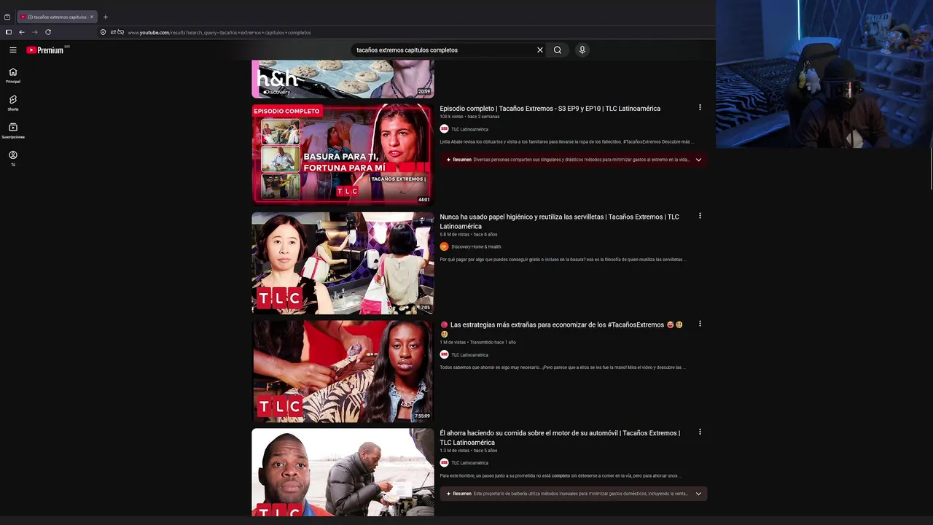Show site tracking protection shield info
This screenshot has width=933, height=525.
(103, 32)
